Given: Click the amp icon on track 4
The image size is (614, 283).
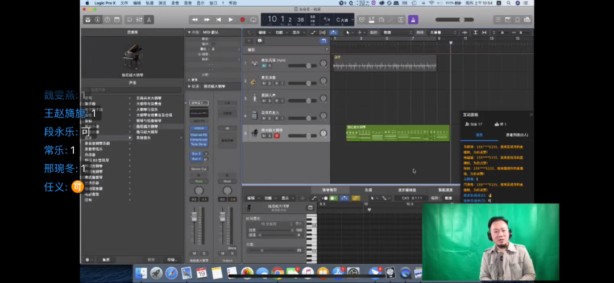Looking at the screenshot, I should pyautogui.click(x=255, y=116).
